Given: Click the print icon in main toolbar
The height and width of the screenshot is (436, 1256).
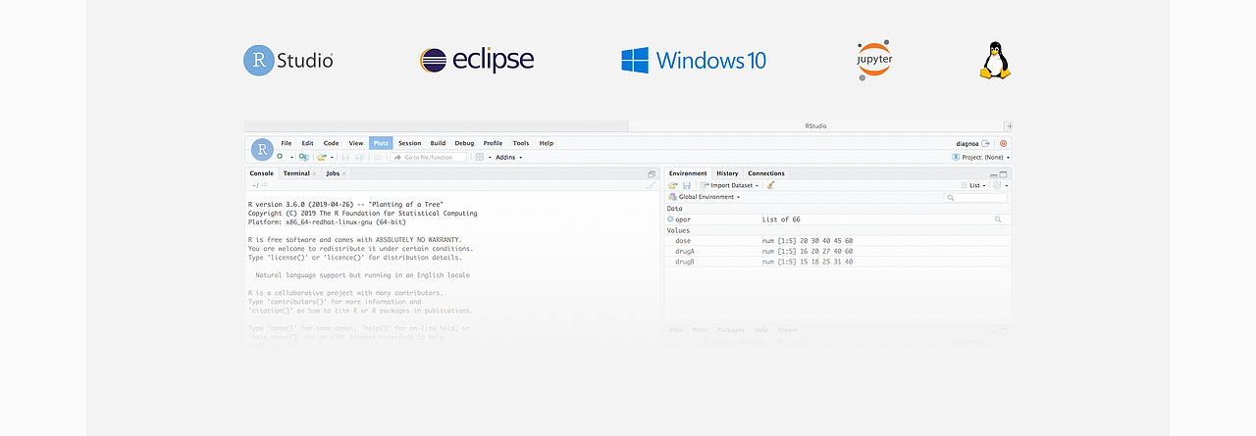Looking at the screenshot, I should pos(378,157).
